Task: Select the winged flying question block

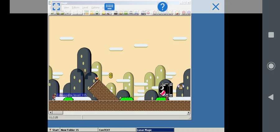Action: click(x=181, y=87)
